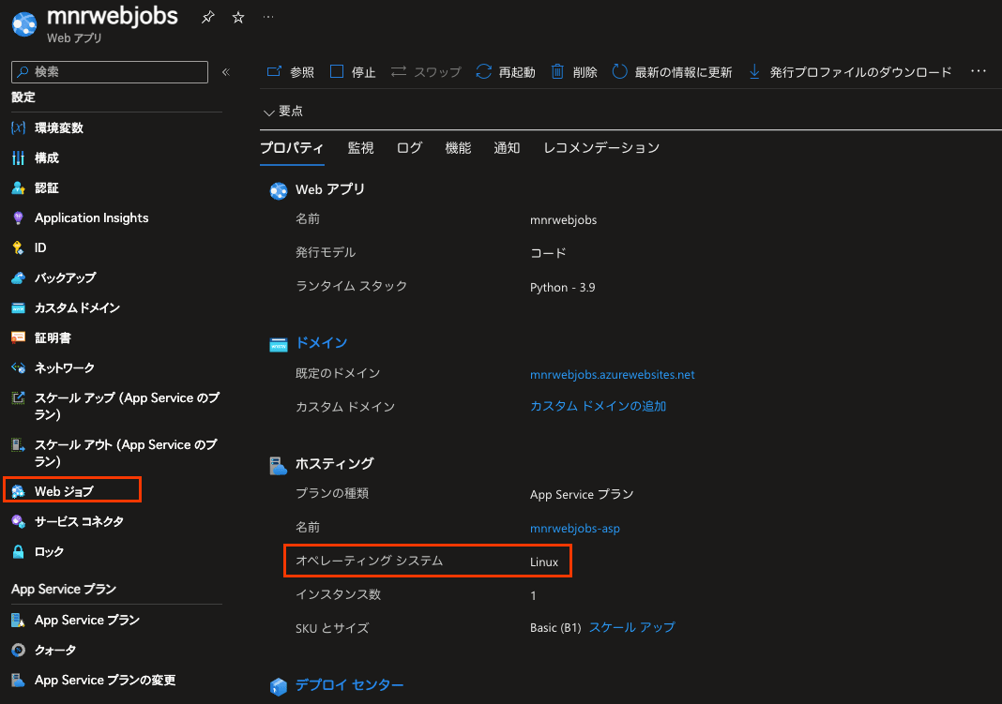Viewport: 1002px width, 704px height.
Task: Open クォータ quotas page
Action: (x=55, y=650)
